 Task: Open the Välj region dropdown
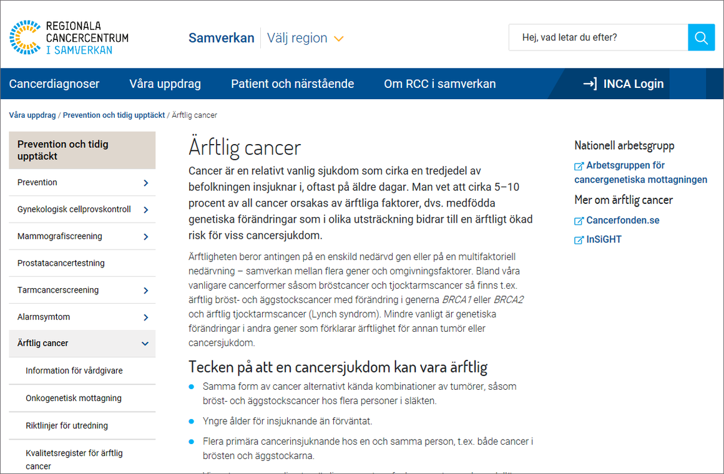pos(305,38)
